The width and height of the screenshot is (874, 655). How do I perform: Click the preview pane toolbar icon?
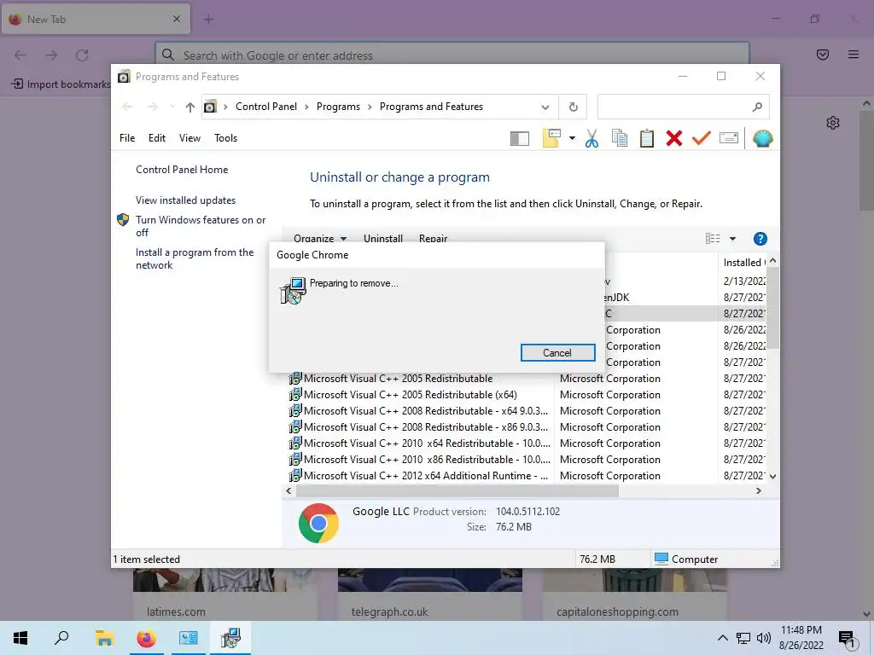point(520,138)
